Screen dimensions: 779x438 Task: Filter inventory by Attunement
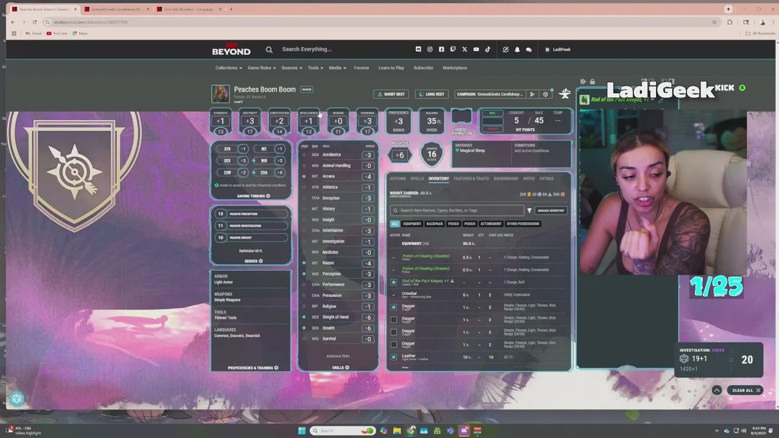(491, 224)
